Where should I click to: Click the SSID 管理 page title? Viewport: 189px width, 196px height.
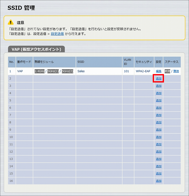pos(21,8)
